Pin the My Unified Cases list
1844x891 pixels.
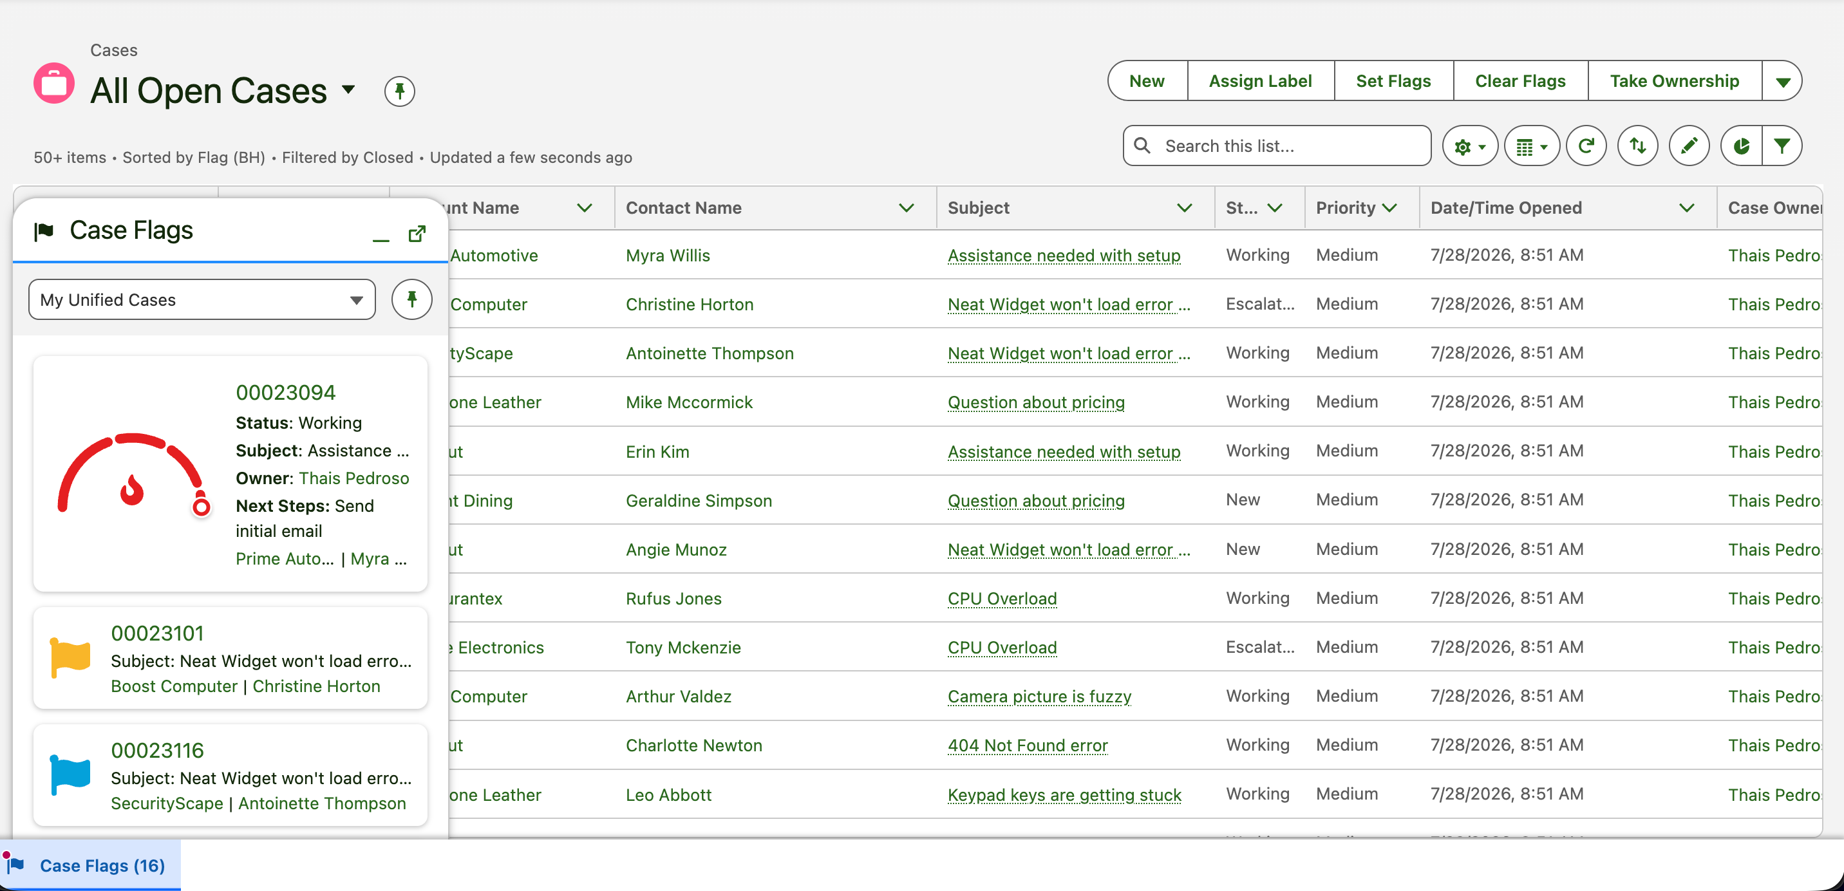(411, 299)
